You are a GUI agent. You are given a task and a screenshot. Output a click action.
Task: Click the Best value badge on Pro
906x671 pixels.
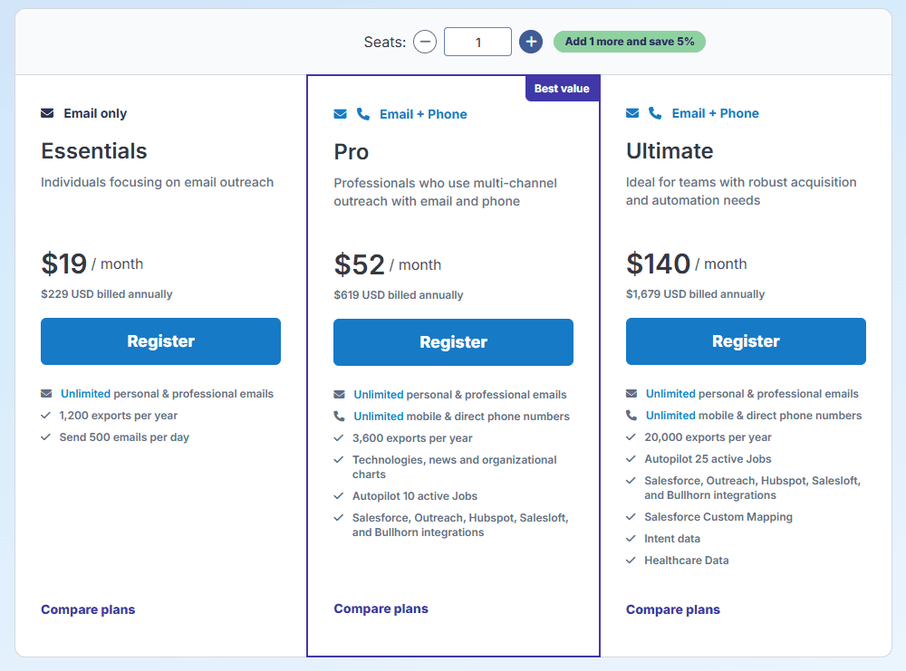coord(562,88)
